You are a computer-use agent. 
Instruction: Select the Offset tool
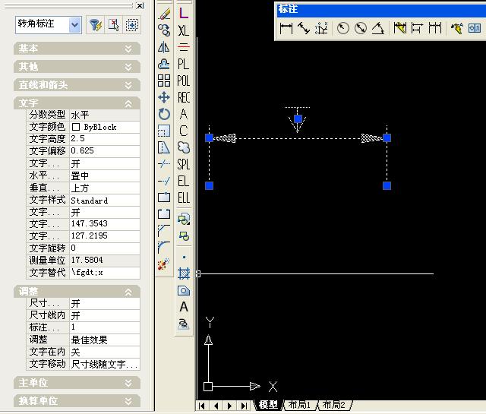[164, 64]
